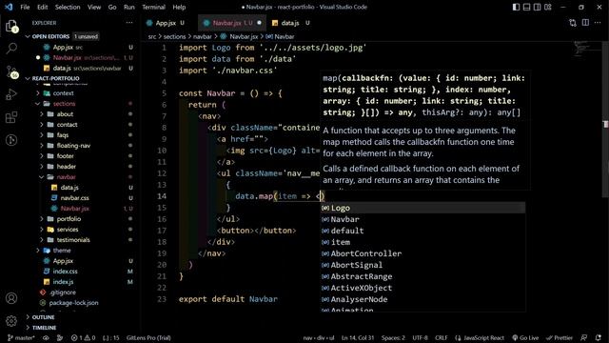Click CRLF end of line selector
This screenshot has width=609, height=343.
coord(442,338)
